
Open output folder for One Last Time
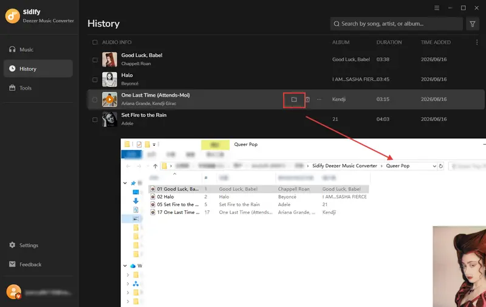pos(294,100)
